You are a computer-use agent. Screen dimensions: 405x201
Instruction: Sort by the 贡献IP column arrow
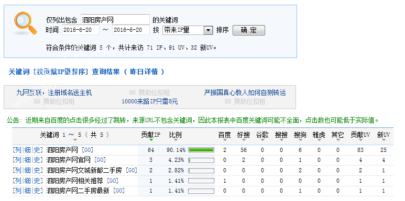pos(151,140)
